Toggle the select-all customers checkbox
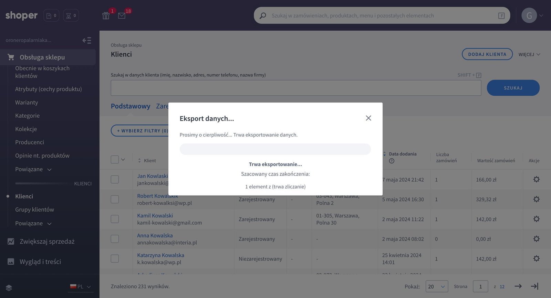The width and height of the screenshot is (551, 298). 115,160
